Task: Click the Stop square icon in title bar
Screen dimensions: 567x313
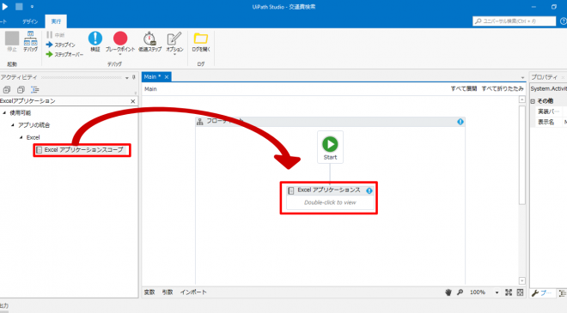Action: 19,7
